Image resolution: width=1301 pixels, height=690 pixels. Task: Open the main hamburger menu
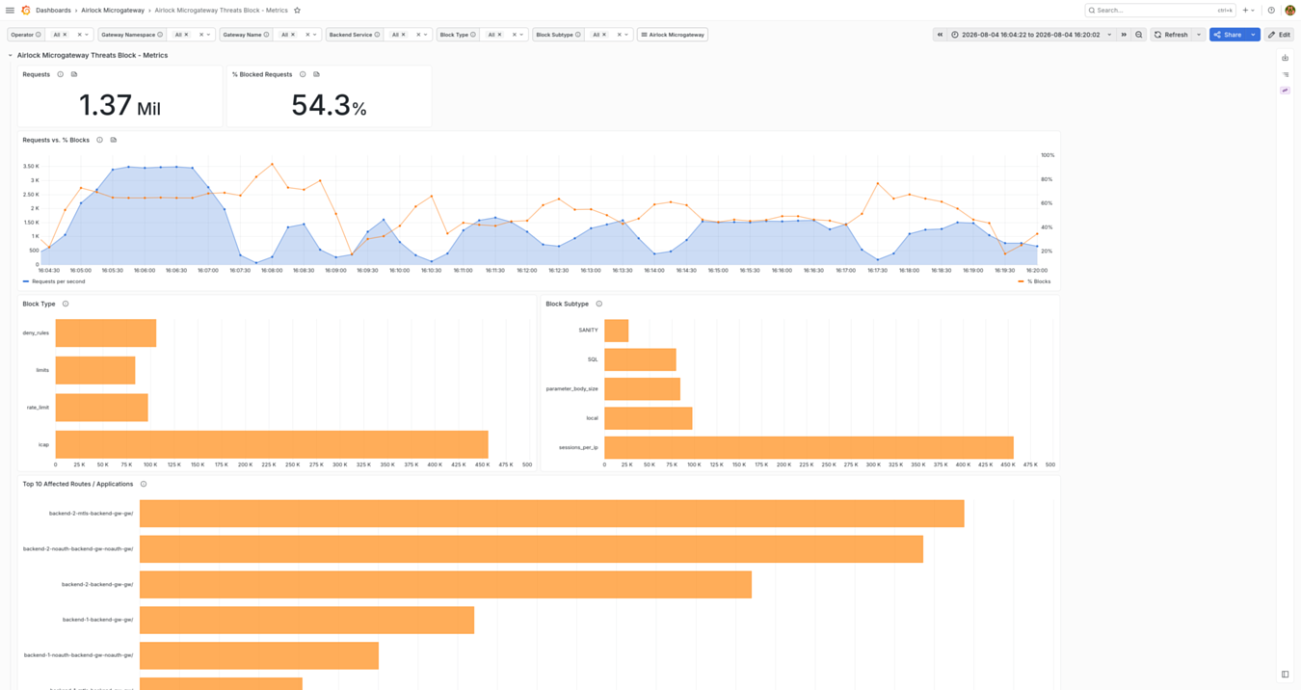pyautogui.click(x=10, y=11)
